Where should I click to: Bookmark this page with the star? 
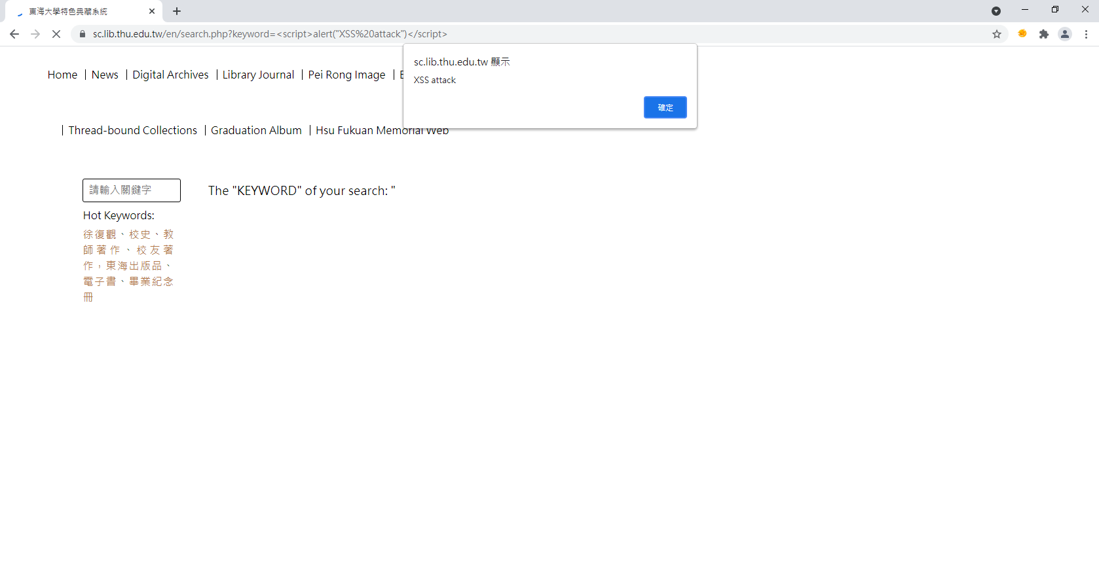997,34
